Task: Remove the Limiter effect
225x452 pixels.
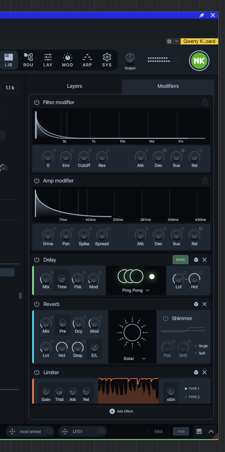Action: [204, 373]
